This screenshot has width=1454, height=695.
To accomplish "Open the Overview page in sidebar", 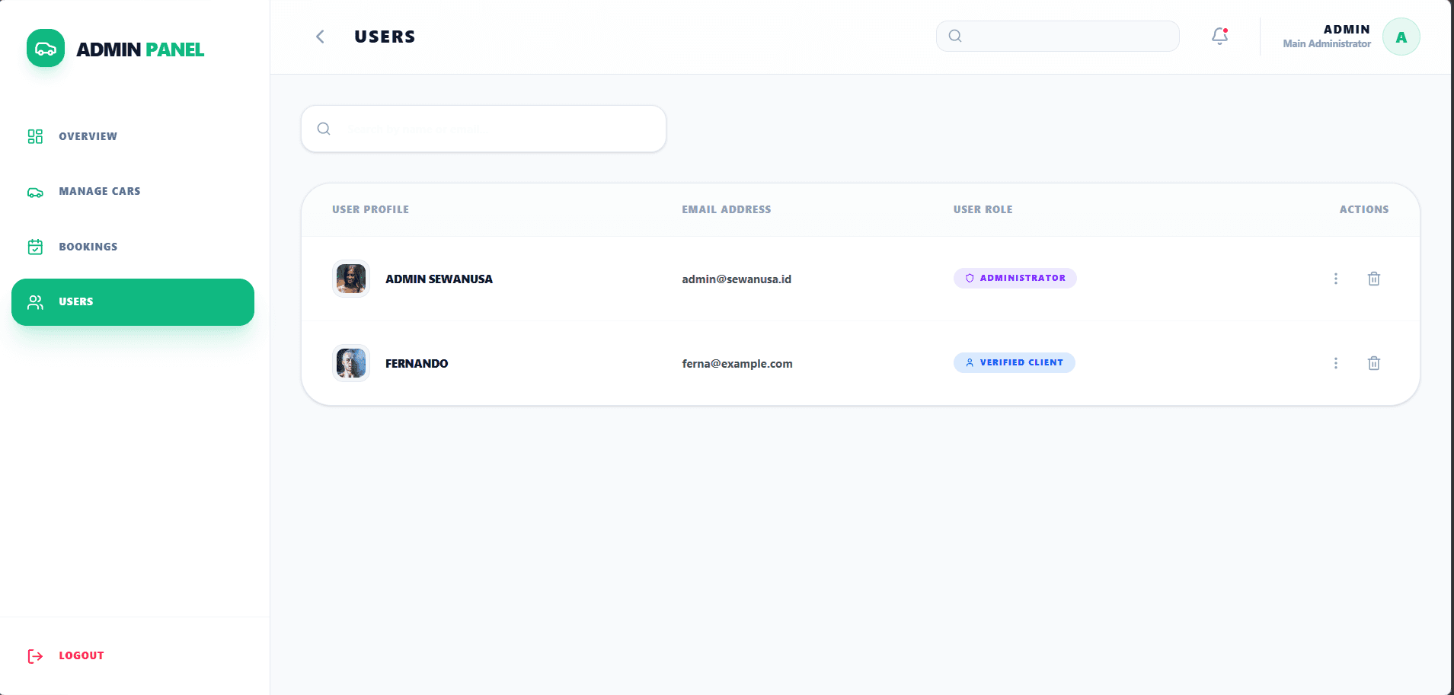I will (x=88, y=136).
